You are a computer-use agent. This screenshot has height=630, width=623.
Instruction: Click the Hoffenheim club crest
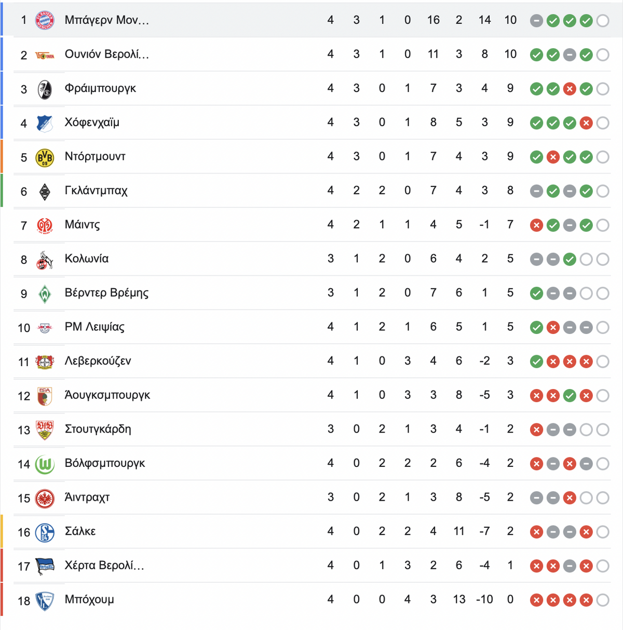click(x=45, y=123)
